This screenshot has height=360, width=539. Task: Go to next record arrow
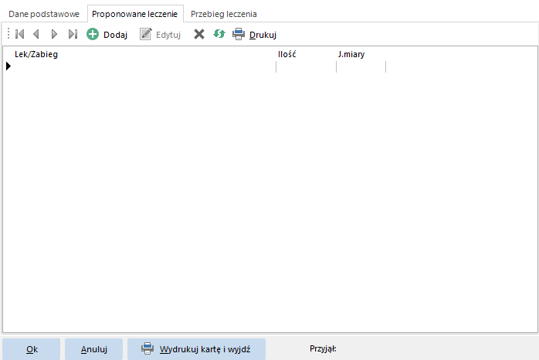click(x=54, y=34)
